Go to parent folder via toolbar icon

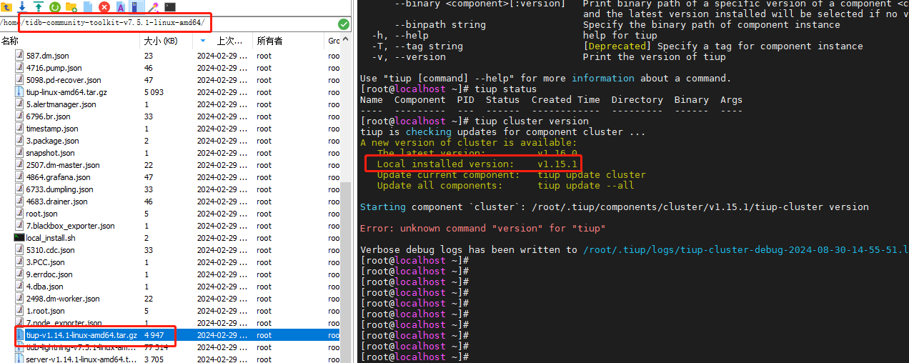7,6
